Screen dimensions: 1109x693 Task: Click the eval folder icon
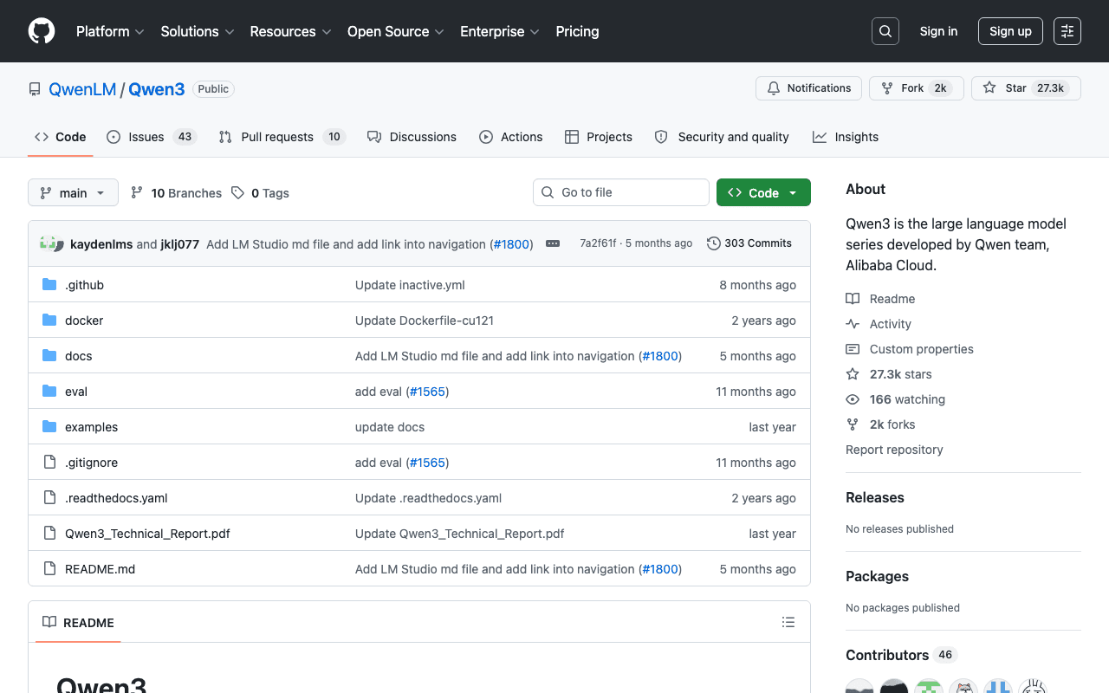tap(49, 392)
